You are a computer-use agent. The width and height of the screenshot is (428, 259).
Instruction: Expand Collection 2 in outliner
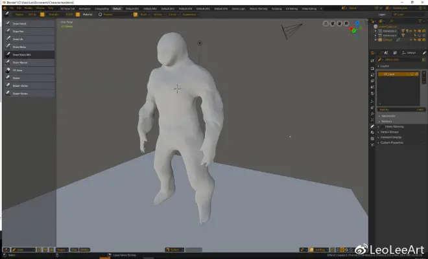tap(375, 36)
